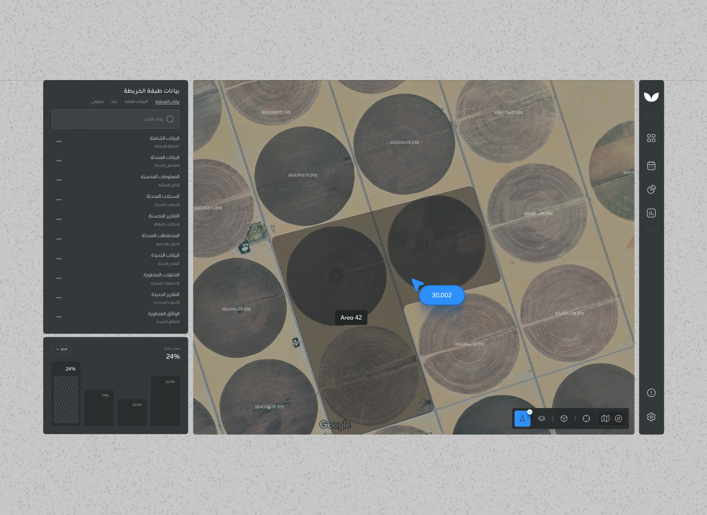Switch to map view using the map icon
Viewport: 707px width, 515px height.
(x=605, y=419)
